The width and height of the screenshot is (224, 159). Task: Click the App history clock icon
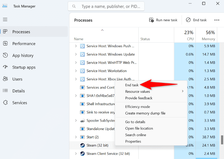pos(5,55)
